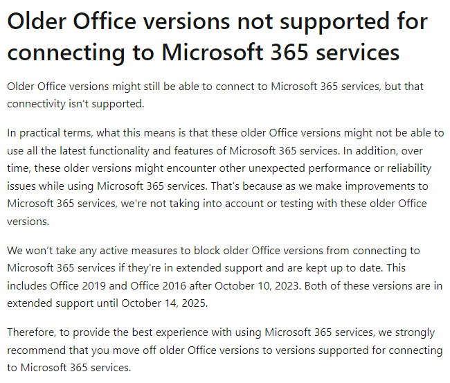
Task: Click the line starting 'Therefore, to provide the best experience'
Action: [221, 332]
